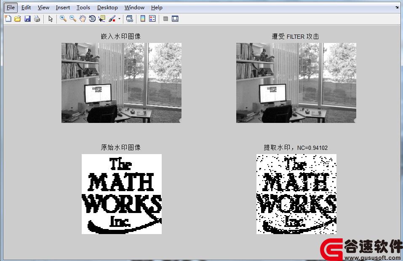Open the View menu
Viewport: 403px width, 261px height.
43,8
